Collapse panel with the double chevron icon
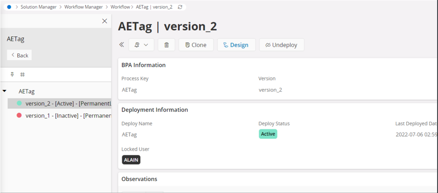Viewport: 438px width, 193px height. 122,45
